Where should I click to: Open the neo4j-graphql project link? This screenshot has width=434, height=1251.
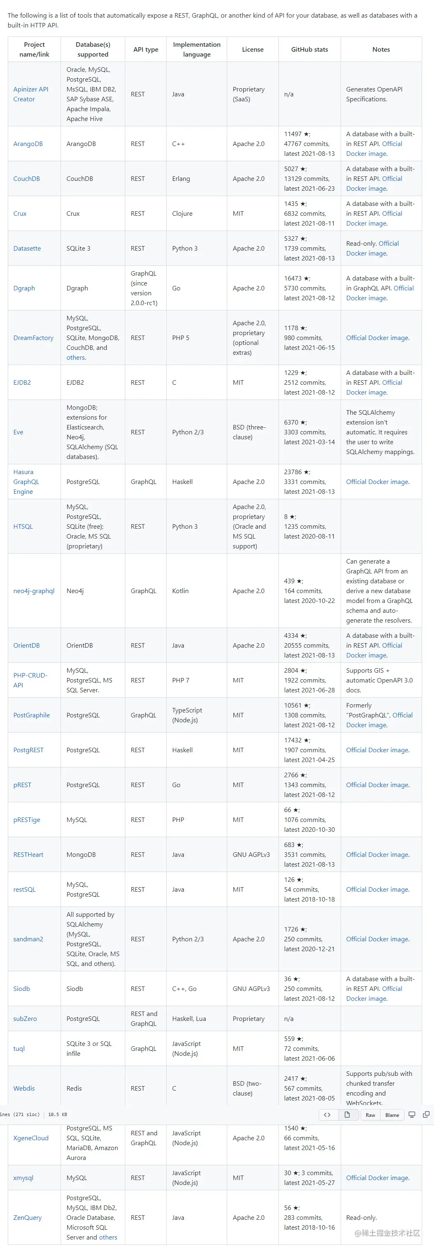(34, 591)
